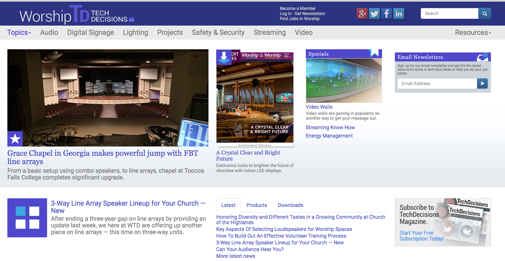Open the Digital Signage menu item
The image size is (505, 261).
(x=91, y=33)
